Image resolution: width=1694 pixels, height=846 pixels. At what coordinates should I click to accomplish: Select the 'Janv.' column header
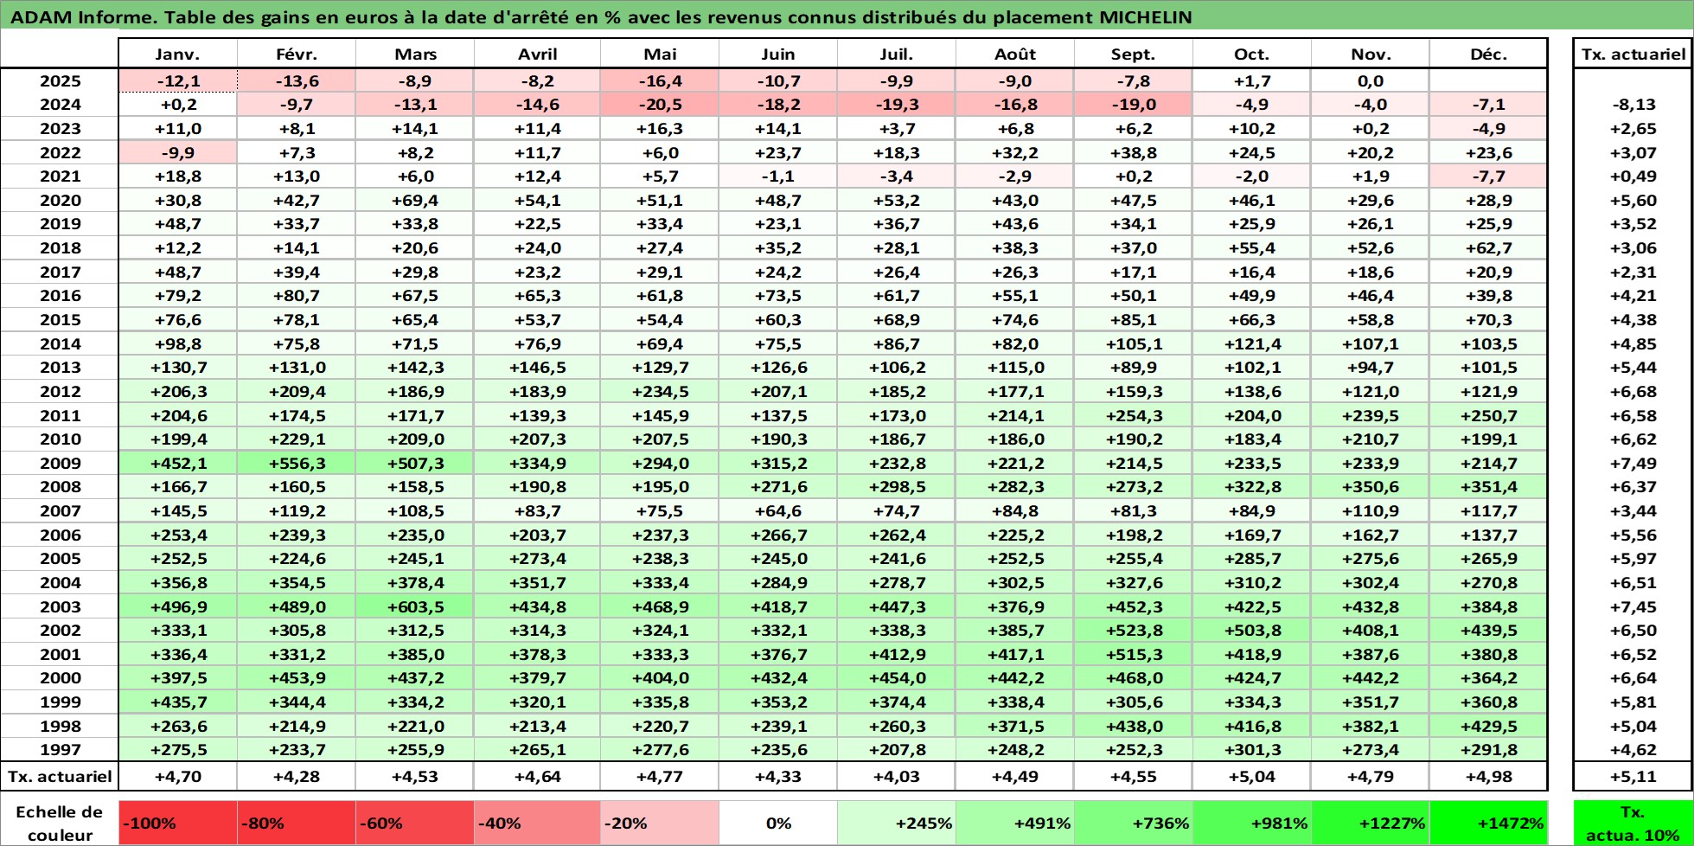coord(177,54)
